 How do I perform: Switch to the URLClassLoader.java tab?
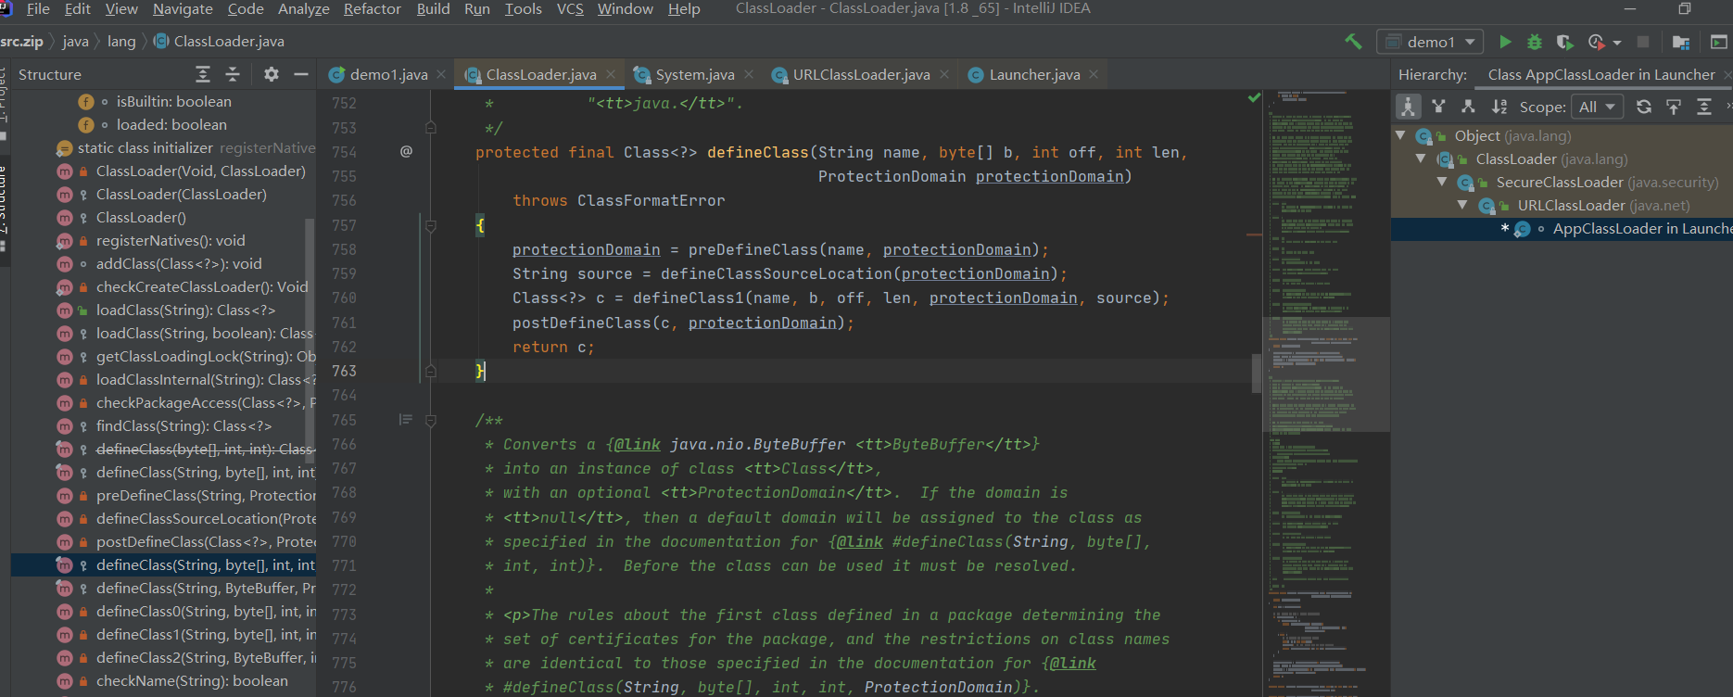861,74
